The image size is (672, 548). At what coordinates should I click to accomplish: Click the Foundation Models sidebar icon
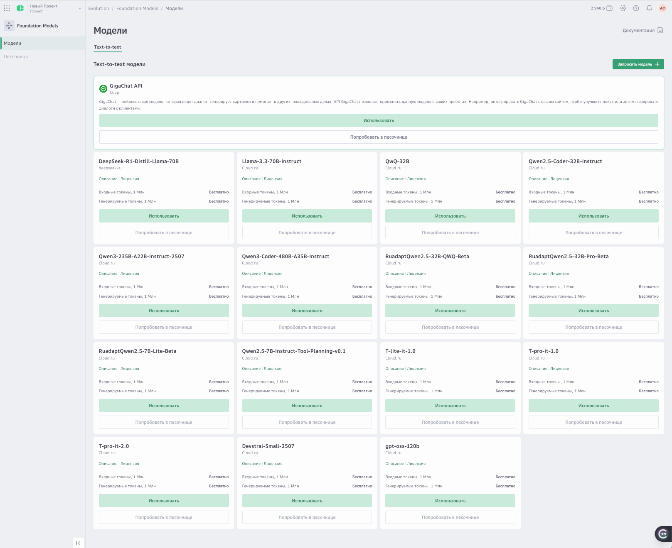click(9, 26)
